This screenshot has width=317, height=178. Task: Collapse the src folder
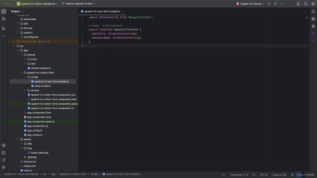tap(14, 46)
